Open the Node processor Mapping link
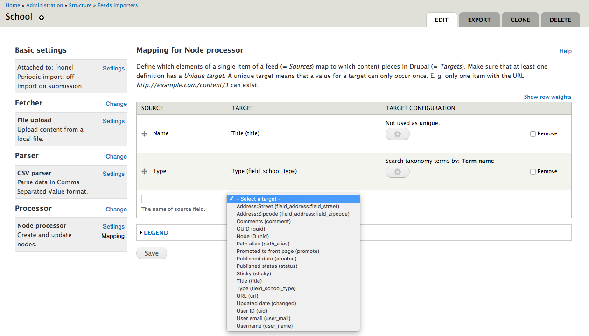 tap(113, 236)
